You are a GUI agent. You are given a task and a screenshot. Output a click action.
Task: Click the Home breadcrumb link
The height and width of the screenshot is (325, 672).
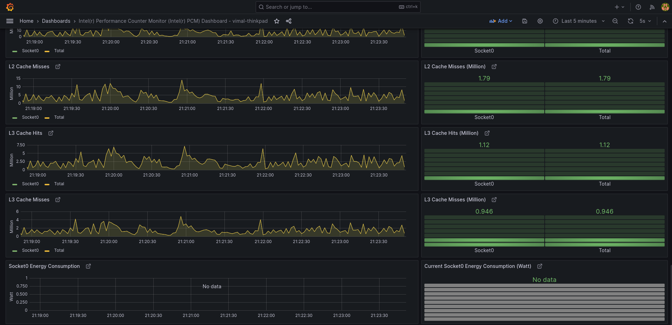coord(26,21)
